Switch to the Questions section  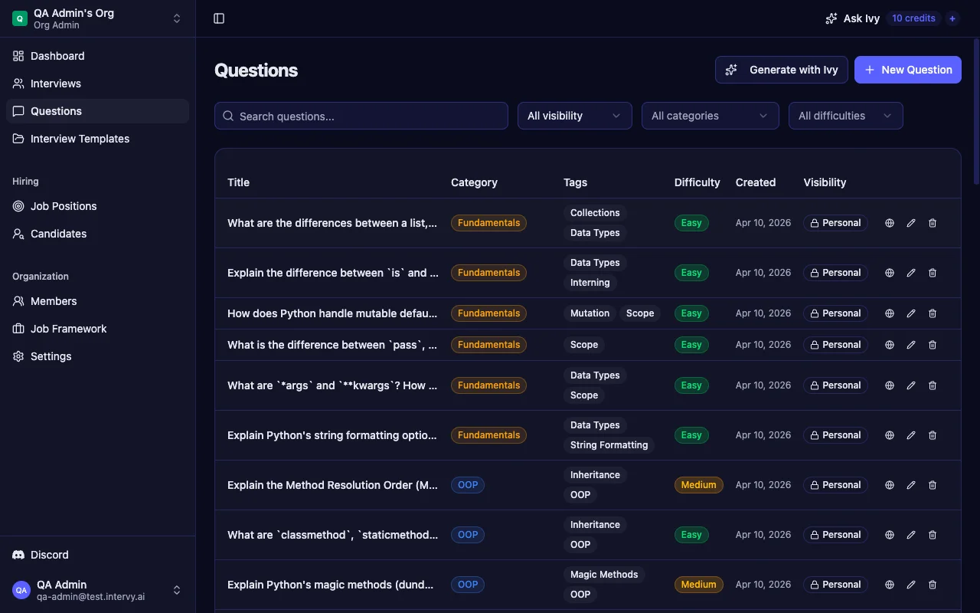point(56,111)
